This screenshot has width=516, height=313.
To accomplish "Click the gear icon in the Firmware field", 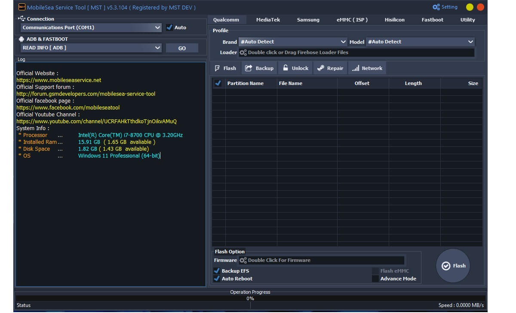I will pyautogui.click(x=243, y=260).
